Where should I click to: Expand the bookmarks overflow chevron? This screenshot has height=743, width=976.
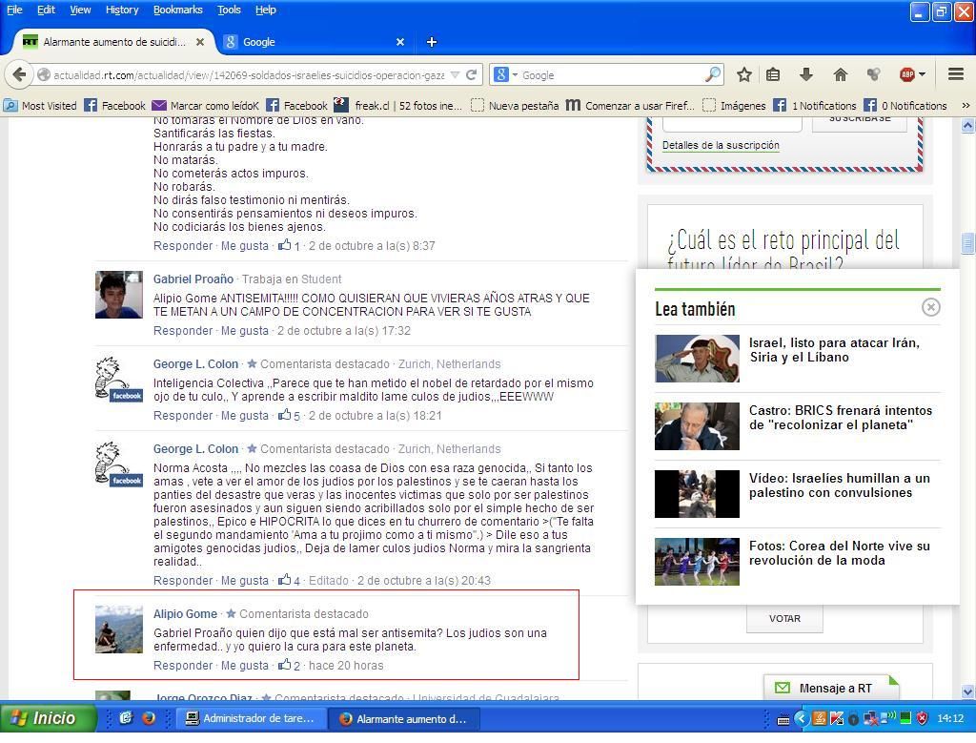click(x=966, y=106)
